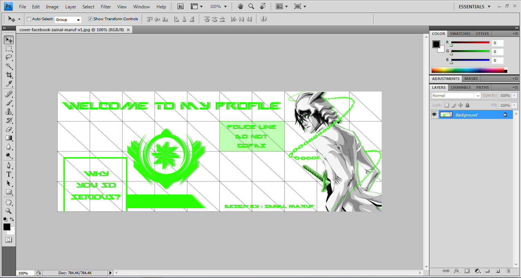521x278 pixels.
Task: Reset default foreground and background colors
Action: click(x=5, y=219)
